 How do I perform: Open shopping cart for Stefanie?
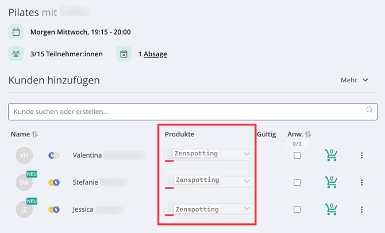pos(331,182)
